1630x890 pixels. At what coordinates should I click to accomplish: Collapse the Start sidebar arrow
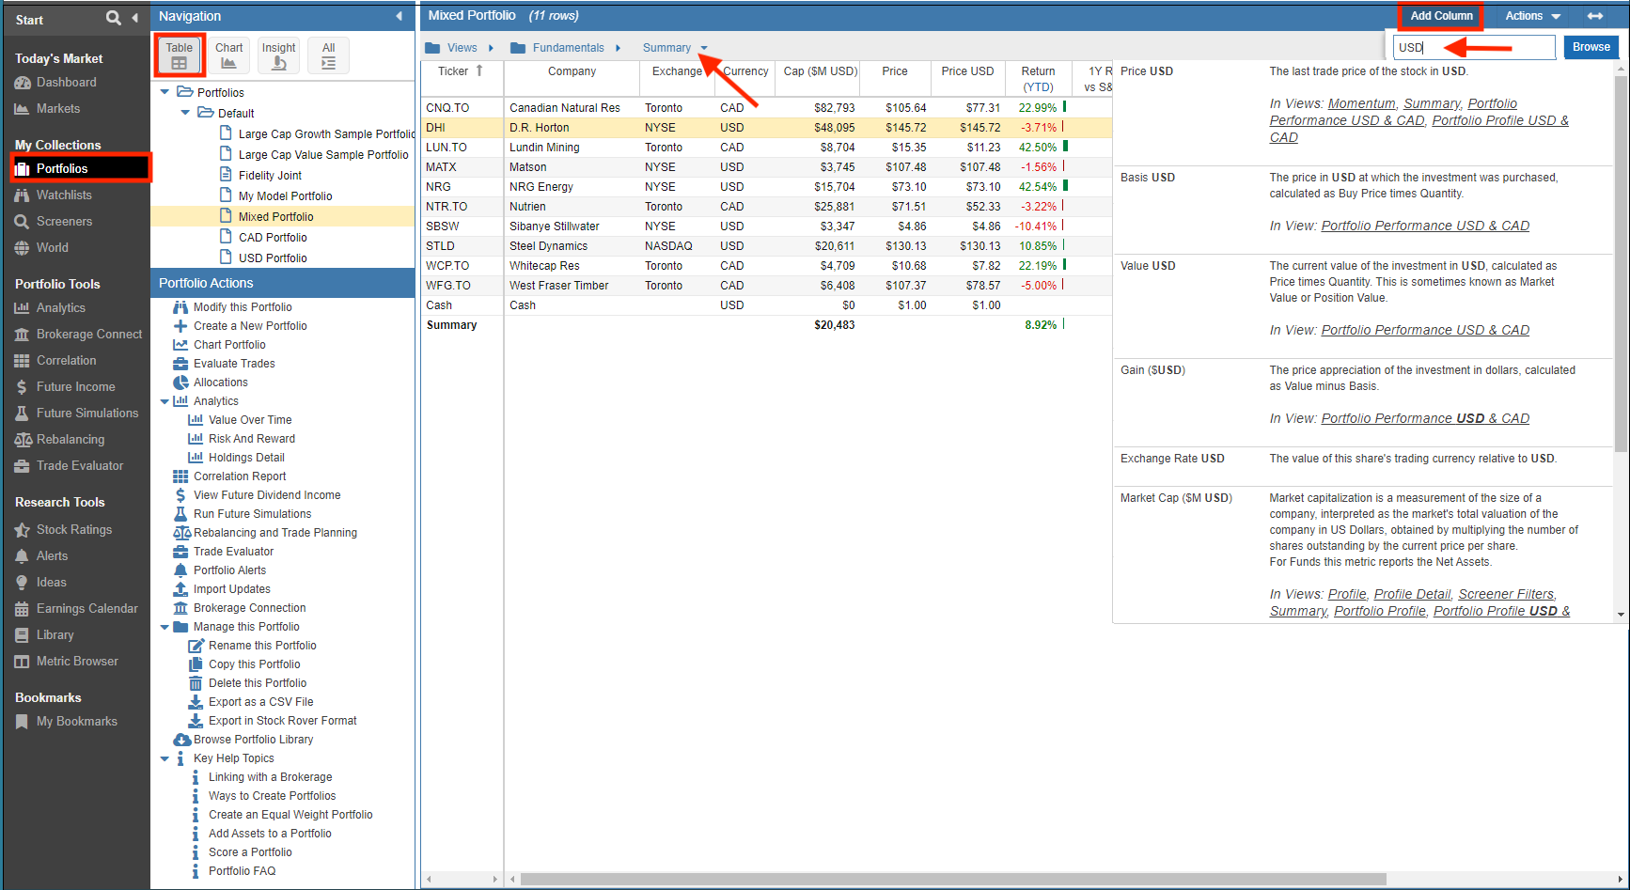coord(135,18)
